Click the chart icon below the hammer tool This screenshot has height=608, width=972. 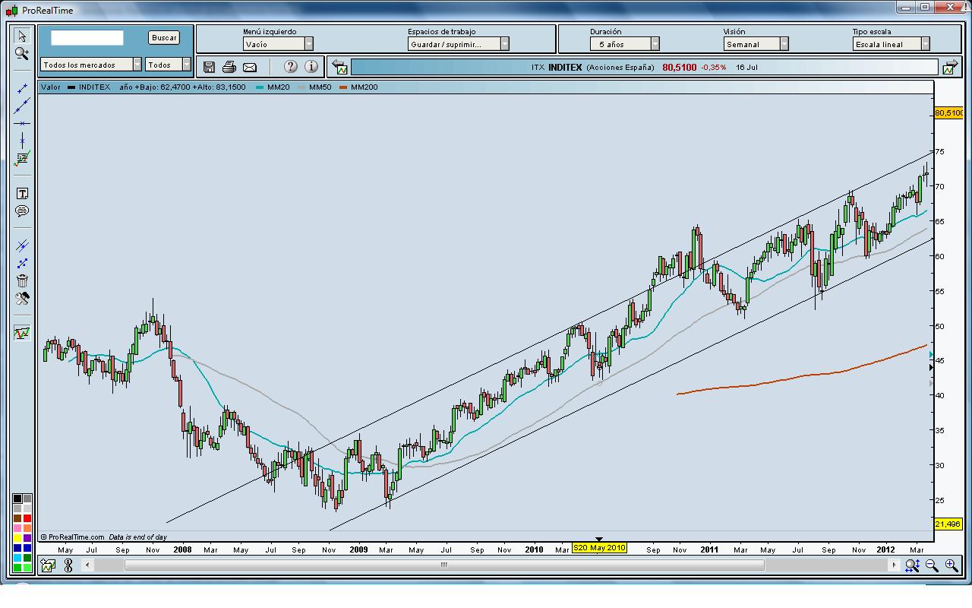pos(22,333)
